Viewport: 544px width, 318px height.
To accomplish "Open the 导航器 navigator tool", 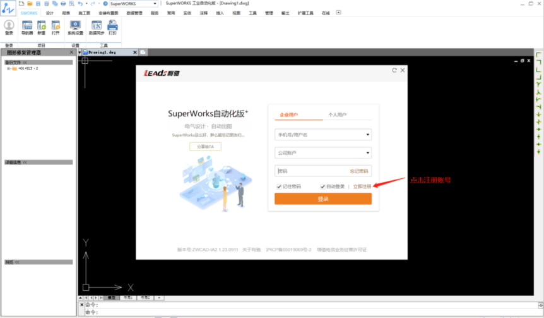I will click(27, 26).
